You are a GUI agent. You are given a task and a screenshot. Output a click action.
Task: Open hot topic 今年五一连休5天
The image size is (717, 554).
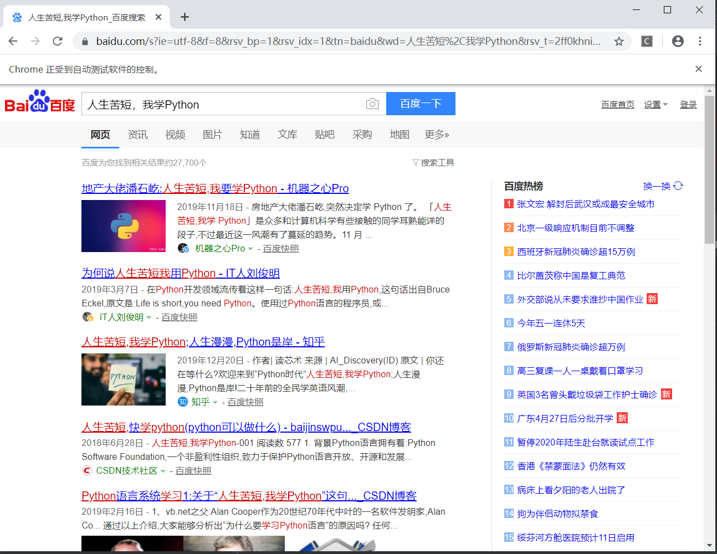551,323
